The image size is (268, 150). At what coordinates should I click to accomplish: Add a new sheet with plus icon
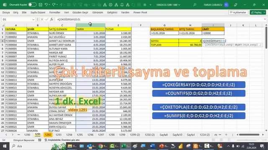click(x=226, y=135)
